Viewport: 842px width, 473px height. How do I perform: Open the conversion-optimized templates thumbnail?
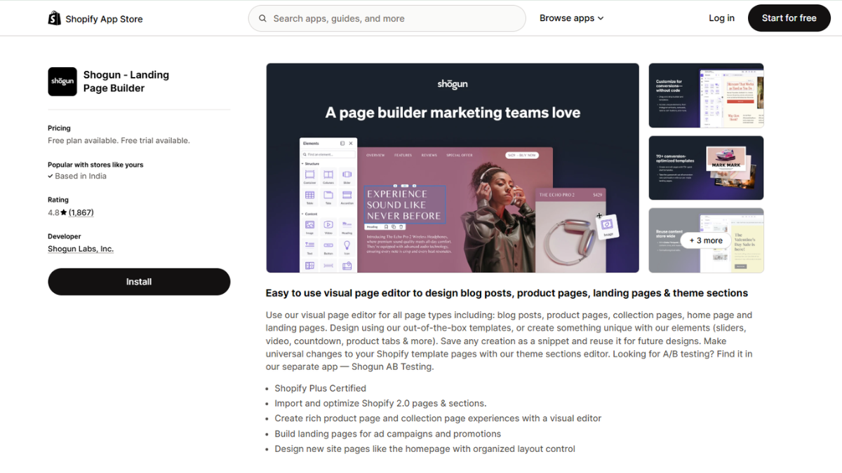(x=706, y=167)
